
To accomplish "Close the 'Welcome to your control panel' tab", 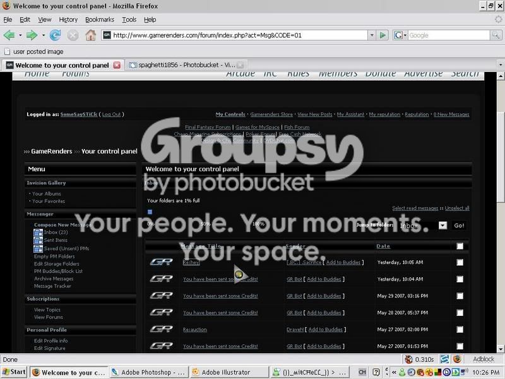I will [117, 65].
